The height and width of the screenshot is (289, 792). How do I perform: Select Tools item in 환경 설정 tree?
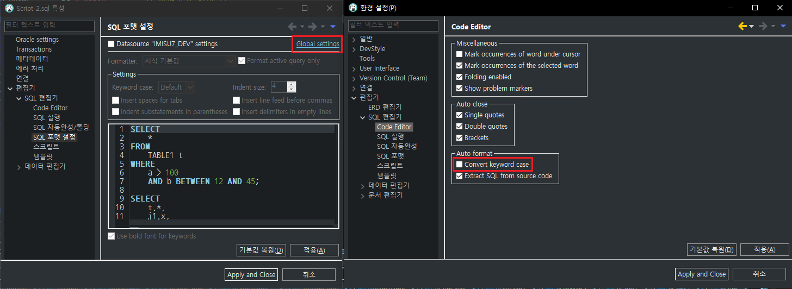[x=367, y=59]
